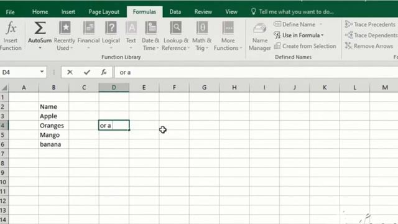398x224 pixels.
Task: Click the cell containing Oranges
Action: [x=53, y=126]
